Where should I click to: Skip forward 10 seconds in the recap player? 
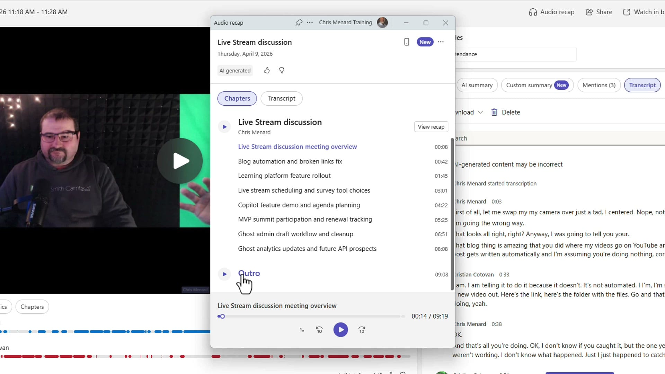point(362,330)
